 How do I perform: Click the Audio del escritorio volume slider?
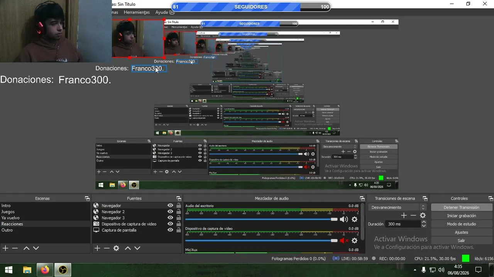click(x=261, y=219)
